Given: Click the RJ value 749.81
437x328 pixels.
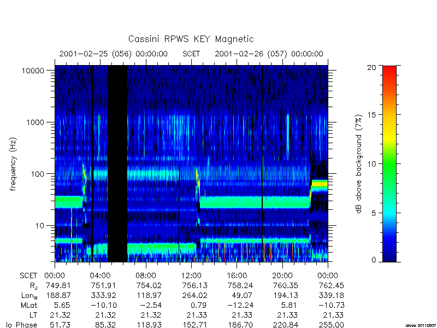Looking at the screenshot, I should [58, 286].
